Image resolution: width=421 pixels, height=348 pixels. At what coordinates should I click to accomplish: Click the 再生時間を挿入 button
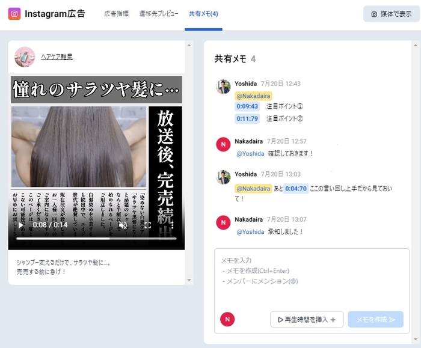(x=307, y=319)
